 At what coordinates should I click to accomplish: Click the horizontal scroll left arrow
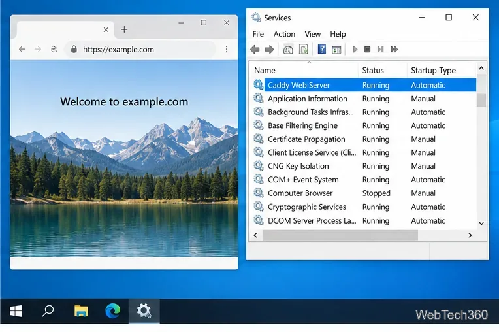coord(255,235)
